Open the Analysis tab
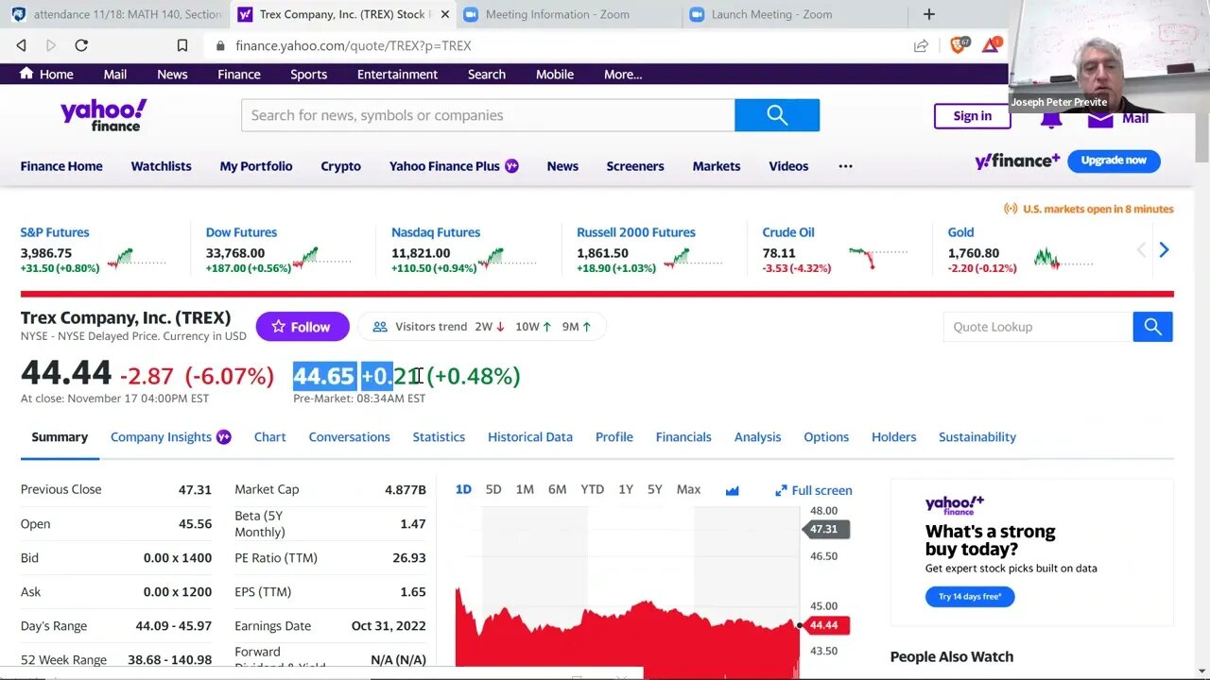1210x680 pixels. pyautogui.click(x=757, y=437)
